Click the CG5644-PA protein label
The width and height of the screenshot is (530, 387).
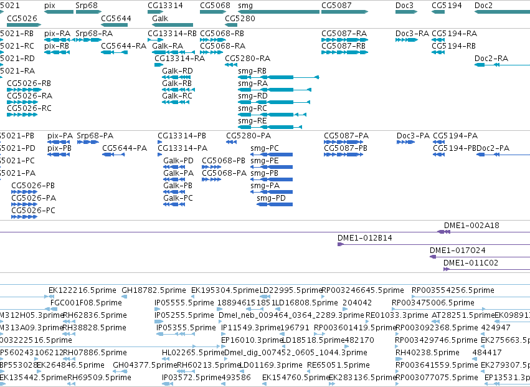[x=125, y=148]
